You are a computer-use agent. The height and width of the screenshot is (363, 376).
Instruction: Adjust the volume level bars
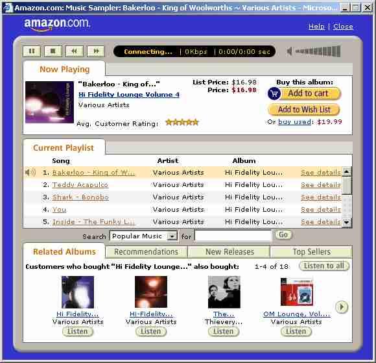coord(318,51)
